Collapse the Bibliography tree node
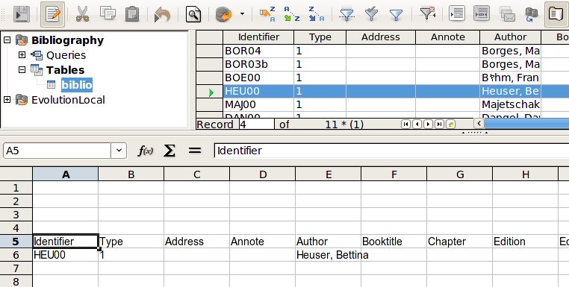Viewport: 569px width, 287px height. [x=7, y=40]
